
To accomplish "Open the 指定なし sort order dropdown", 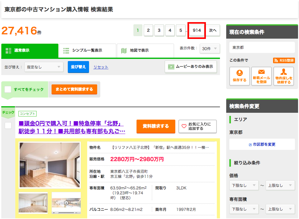I will (x=43, y=67).
